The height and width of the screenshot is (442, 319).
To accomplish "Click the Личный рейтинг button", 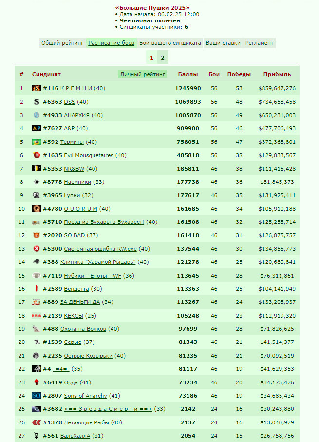I will tap(143, 74).
